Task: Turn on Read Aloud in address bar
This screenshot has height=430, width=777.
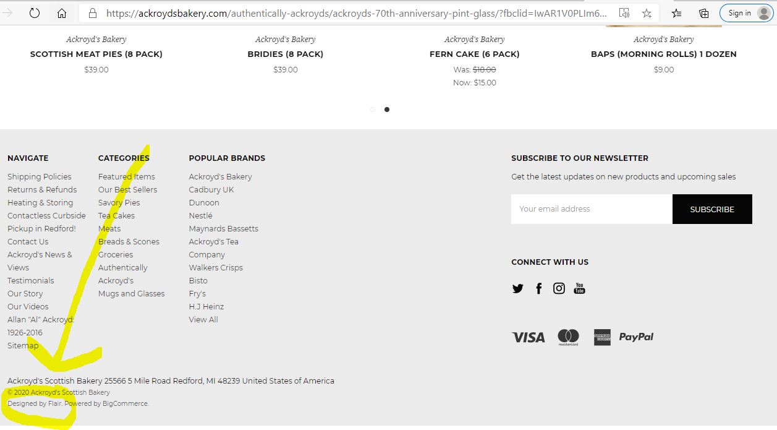Action: click(624, 13)
